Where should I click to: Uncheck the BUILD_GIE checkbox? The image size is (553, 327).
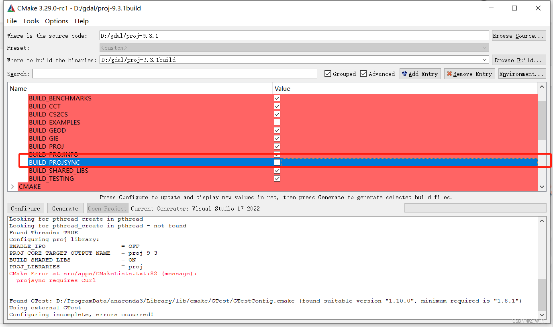tap(277, 138)
